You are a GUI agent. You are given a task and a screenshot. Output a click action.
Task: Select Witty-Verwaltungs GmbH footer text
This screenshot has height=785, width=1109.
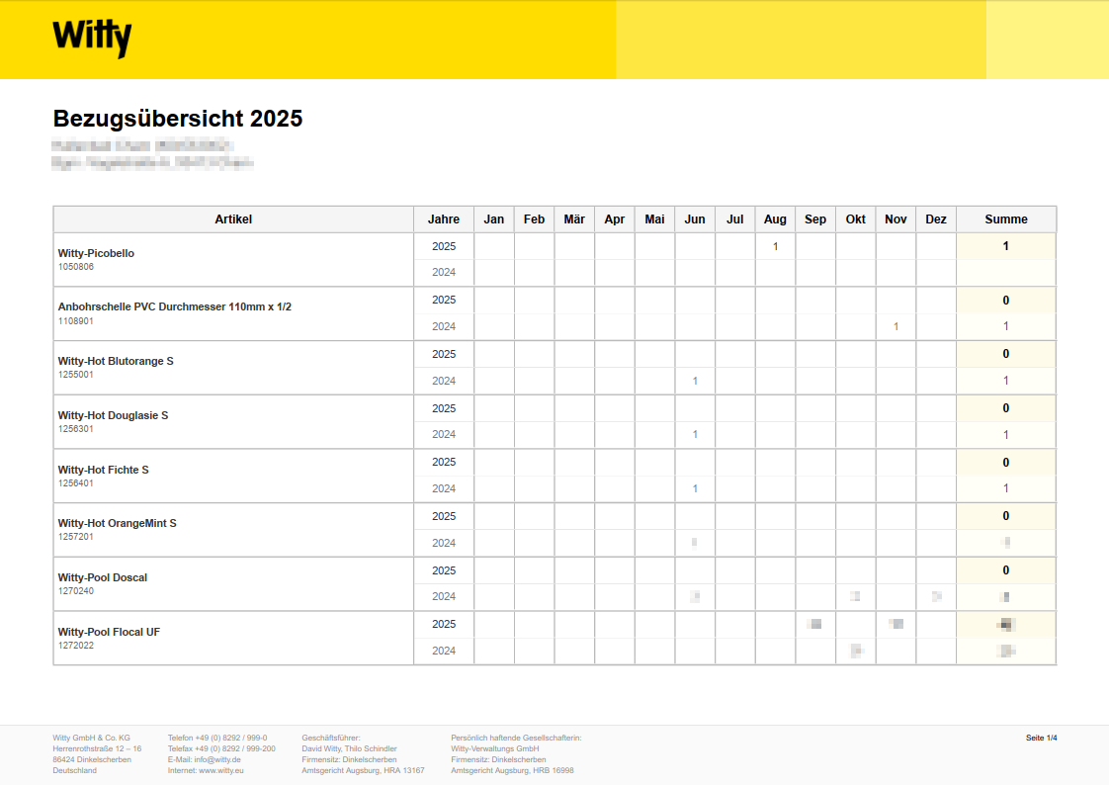tap(495, 749)
